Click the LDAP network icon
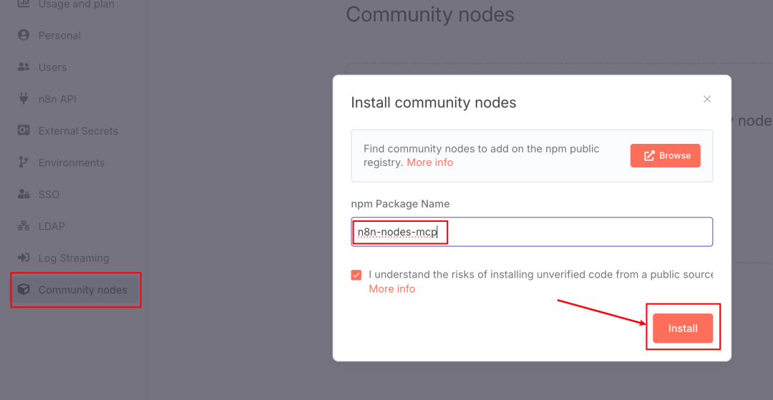Viewport: 773px width, 400px height. click(23, 226)
